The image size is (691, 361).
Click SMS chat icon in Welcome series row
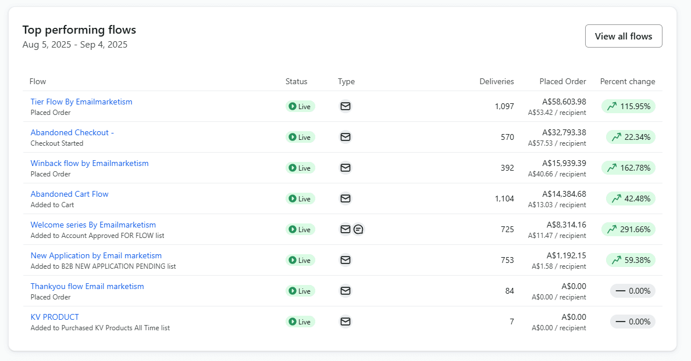(x=359, y=229)
